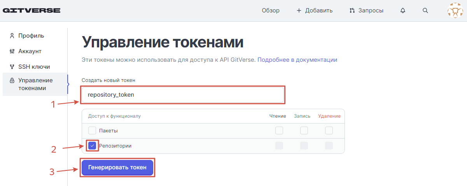Tick Пакеты read (Чтение) checkbox

tap(279, 130)
